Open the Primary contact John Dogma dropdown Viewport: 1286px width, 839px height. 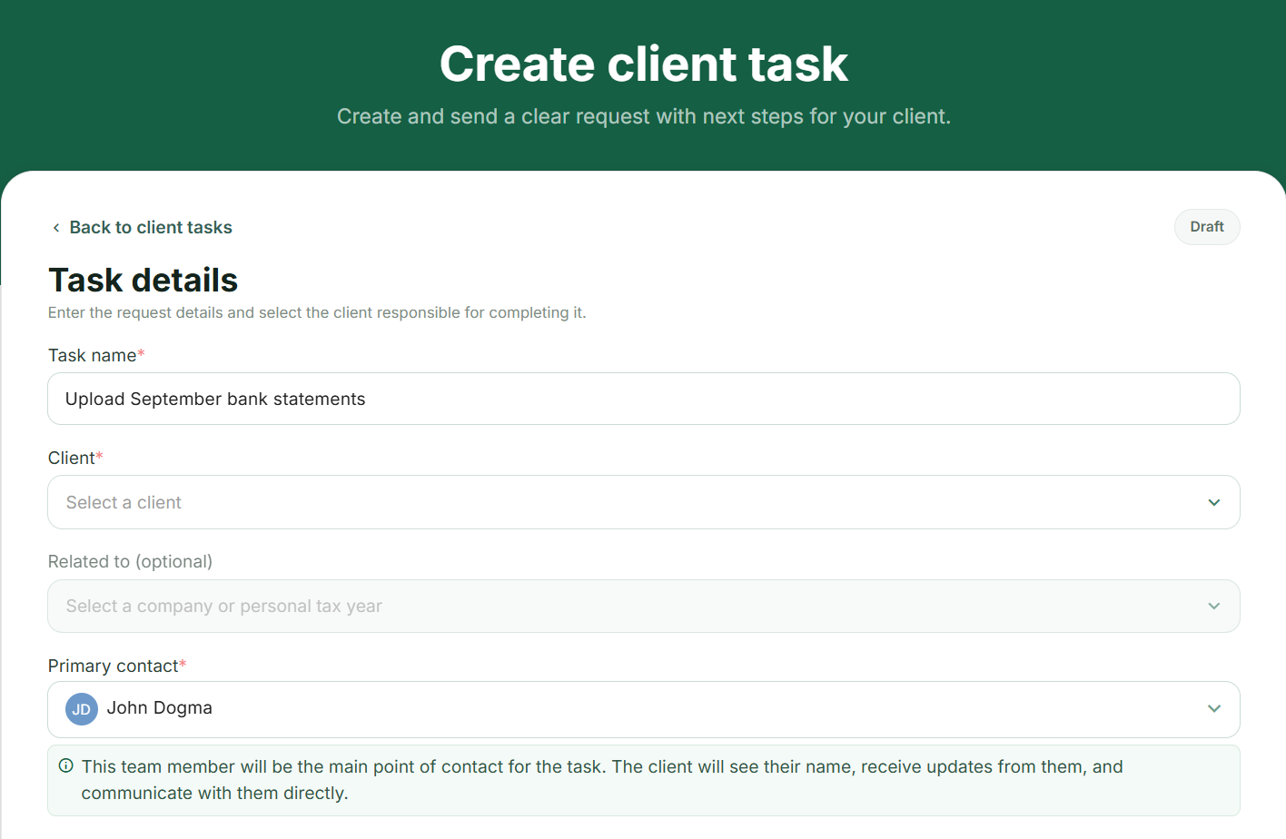pos(643,709)
